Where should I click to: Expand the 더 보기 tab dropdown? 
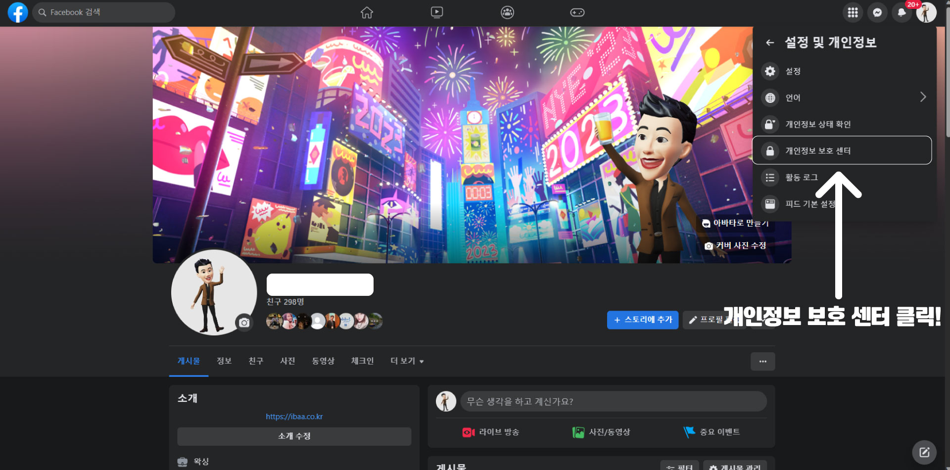pyautogui.click(x=406, y=361)
